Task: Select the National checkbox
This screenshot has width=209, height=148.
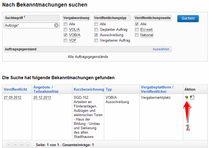Action: (x=137, y=35)
